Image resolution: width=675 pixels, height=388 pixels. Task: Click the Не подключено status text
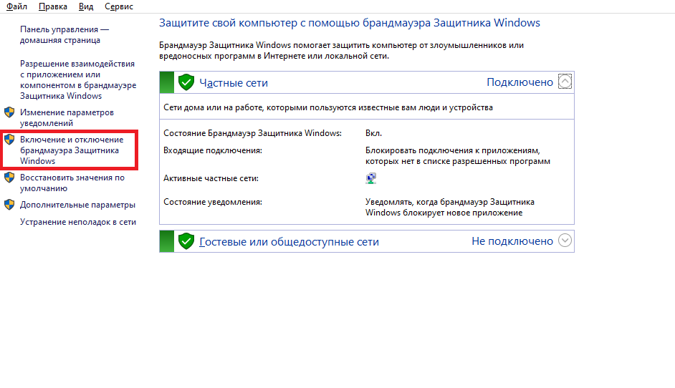[x=512, y=241]
